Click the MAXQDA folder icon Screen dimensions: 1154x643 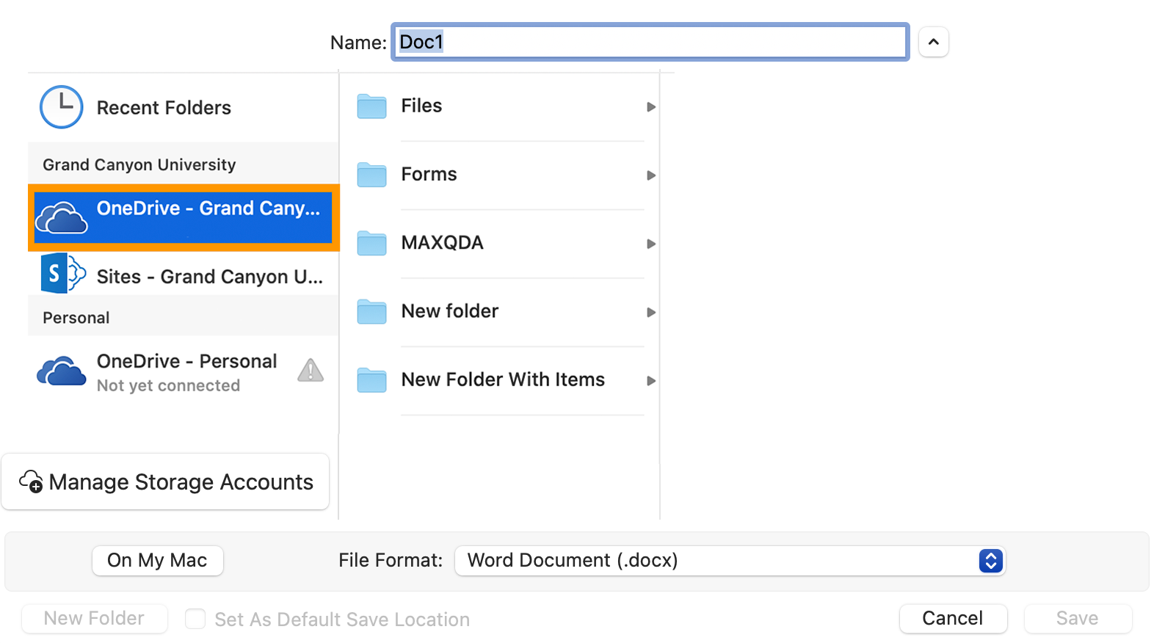pyautogui.click(x=371, y=243)
